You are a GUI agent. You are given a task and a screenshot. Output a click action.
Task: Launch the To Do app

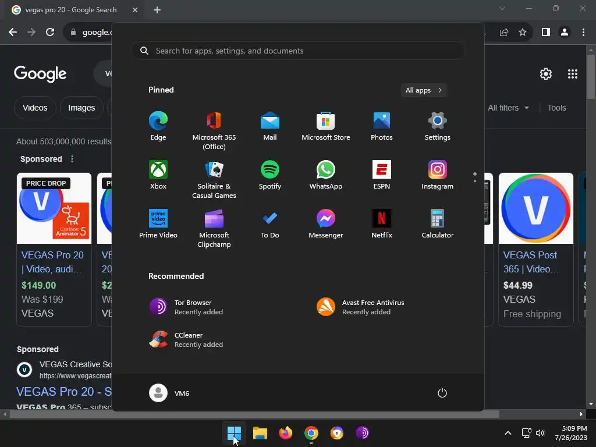(270, 223)
